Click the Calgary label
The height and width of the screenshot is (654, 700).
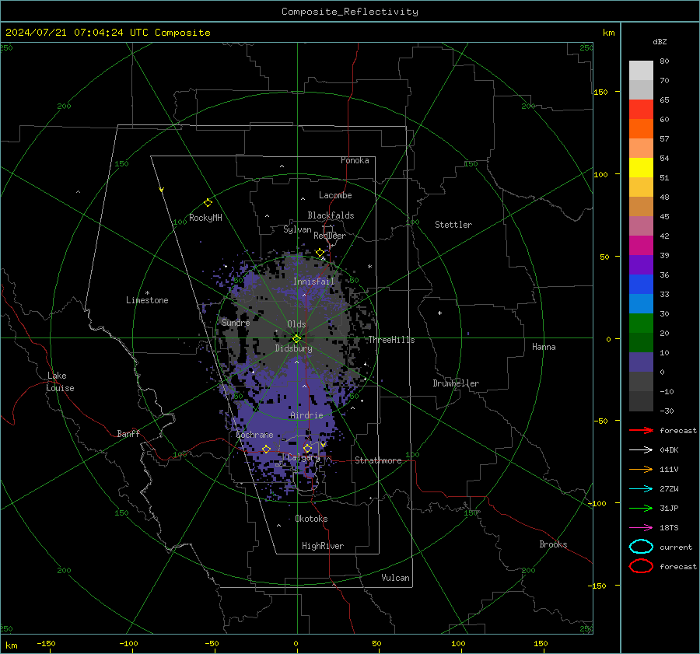[x=303, y=457]
